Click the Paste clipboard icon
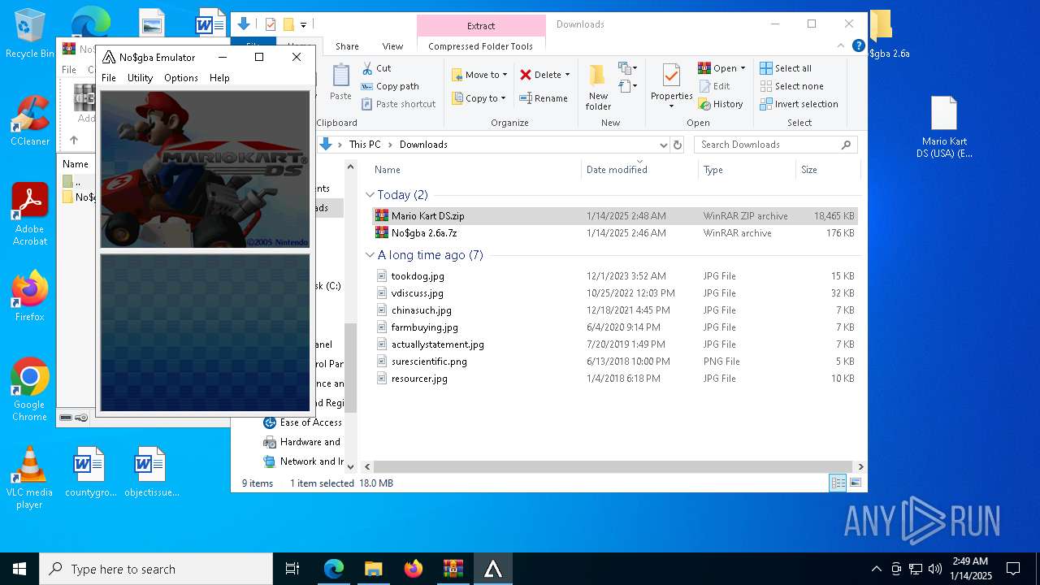Image resolution: width=1040 pixels, height=585 pixels. [x=340, y=76]
